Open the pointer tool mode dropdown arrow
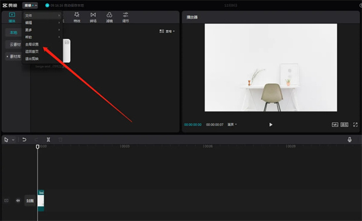This screenshot has height=221, width=362. point(13,140)
